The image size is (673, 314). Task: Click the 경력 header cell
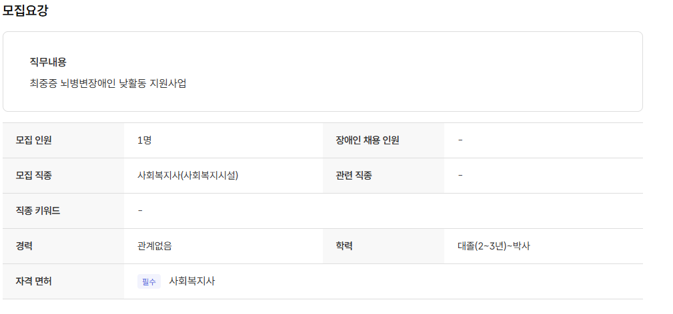[x=25, y=246]
